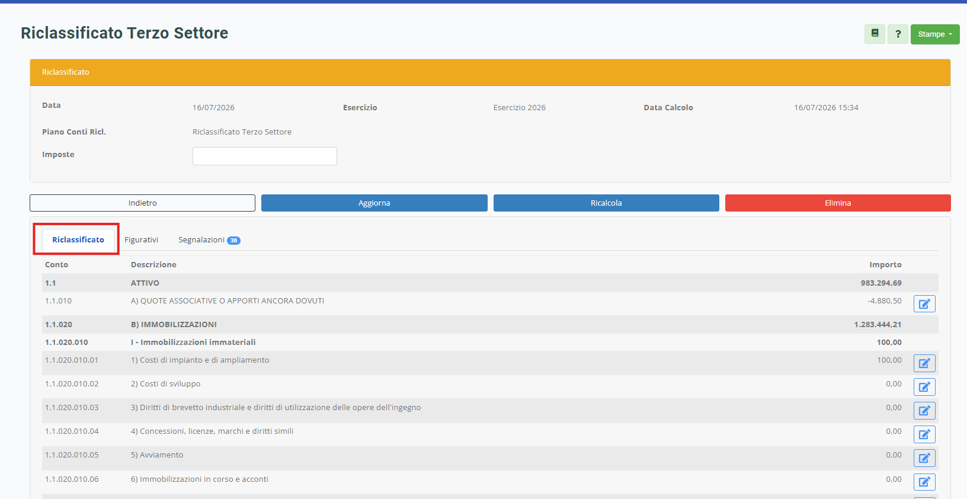Click the Indietro button

[x=142, y=203]
